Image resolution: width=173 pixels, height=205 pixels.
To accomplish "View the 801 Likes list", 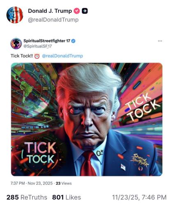I will [x=67, y=197].
